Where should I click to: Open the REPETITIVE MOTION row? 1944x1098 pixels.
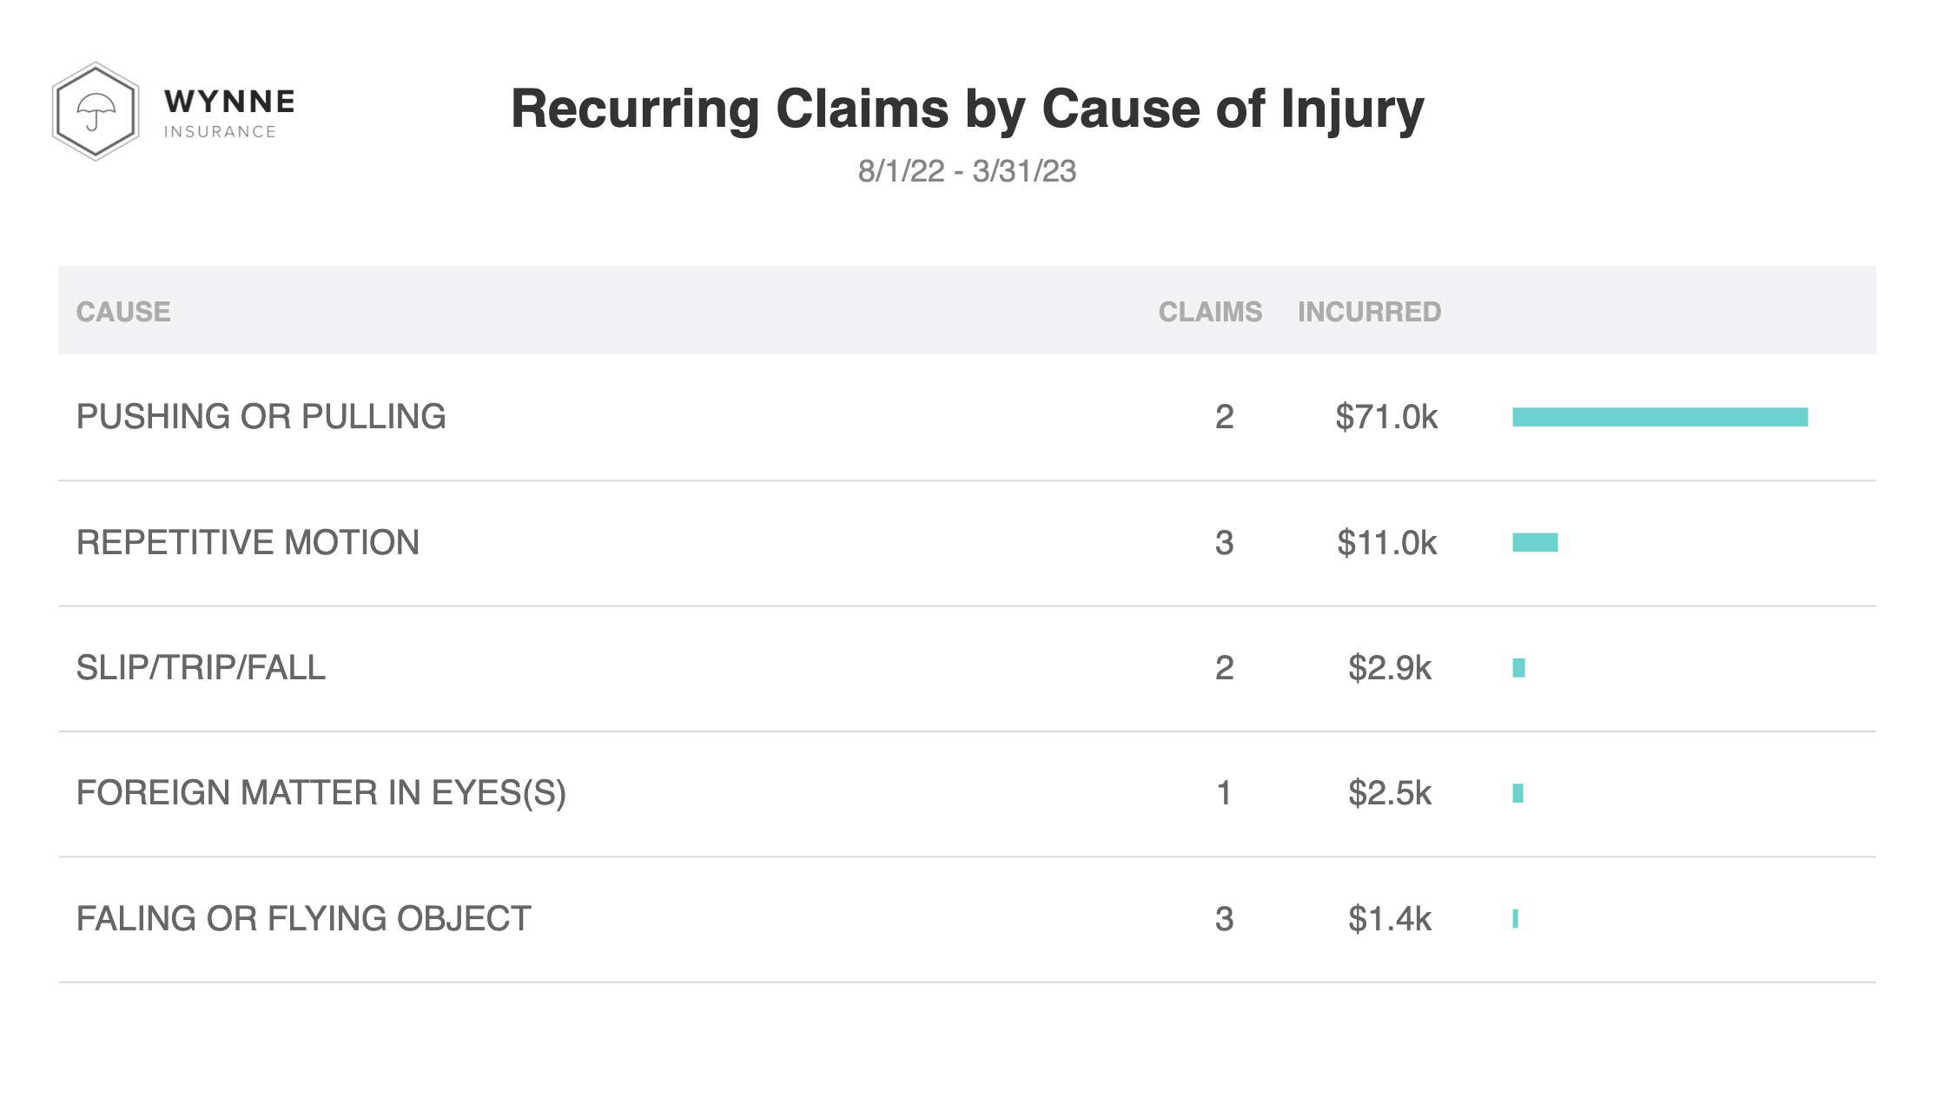pos(967,543)
